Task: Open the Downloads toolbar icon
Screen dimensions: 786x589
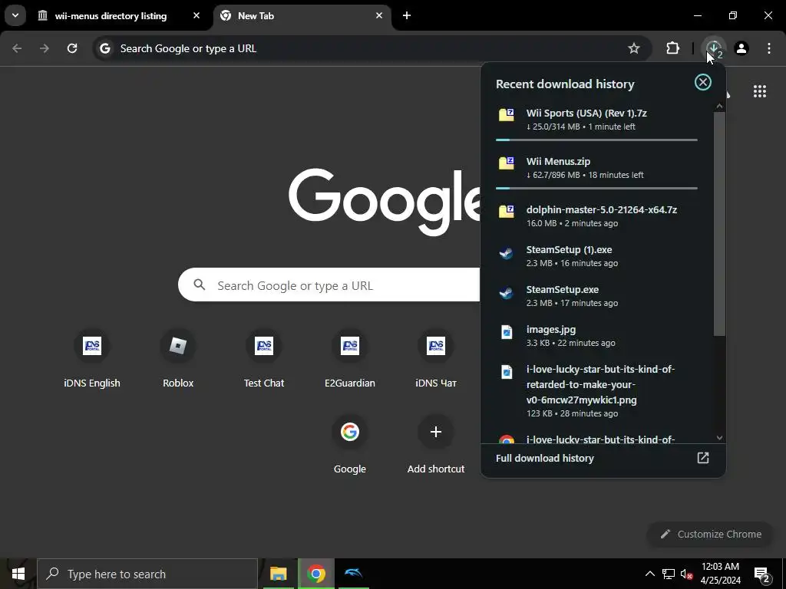Action: click(x=713, y=48)
